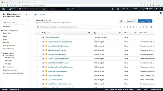Expand AlexaForBusinessGatewayExecution row details
The height and width of the screenshot is (91, 163).
[43, 84]
